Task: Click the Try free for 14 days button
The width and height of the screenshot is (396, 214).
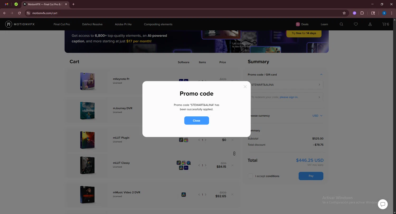Action: [304, 33]
